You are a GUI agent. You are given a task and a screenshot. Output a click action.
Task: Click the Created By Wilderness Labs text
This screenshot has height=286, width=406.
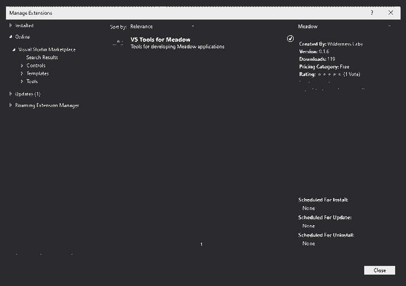tap(331, 44)
